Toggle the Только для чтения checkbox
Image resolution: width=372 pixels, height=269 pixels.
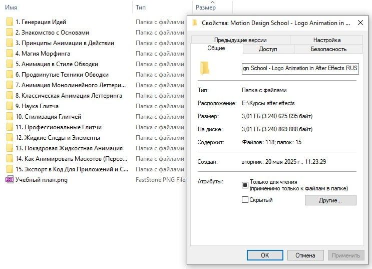coord(245,185)
